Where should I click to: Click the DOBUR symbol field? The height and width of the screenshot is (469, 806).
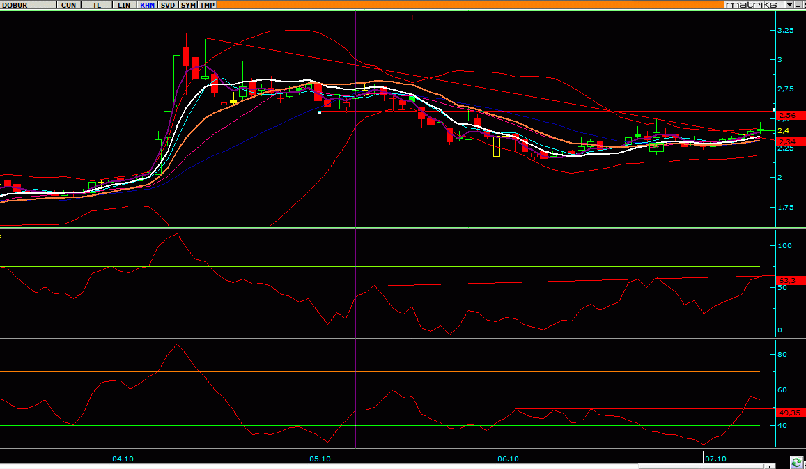click(29, 5)
